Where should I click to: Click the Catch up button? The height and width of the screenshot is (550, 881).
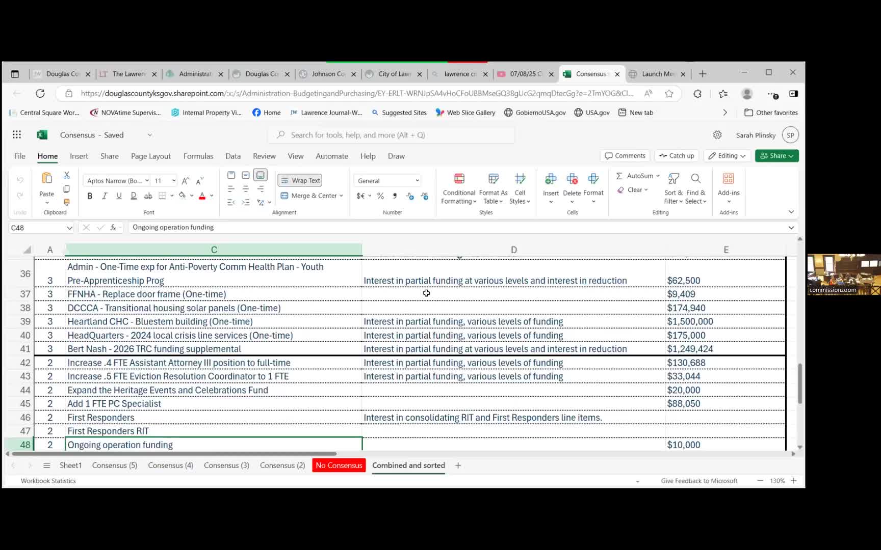tap(677, 156)
